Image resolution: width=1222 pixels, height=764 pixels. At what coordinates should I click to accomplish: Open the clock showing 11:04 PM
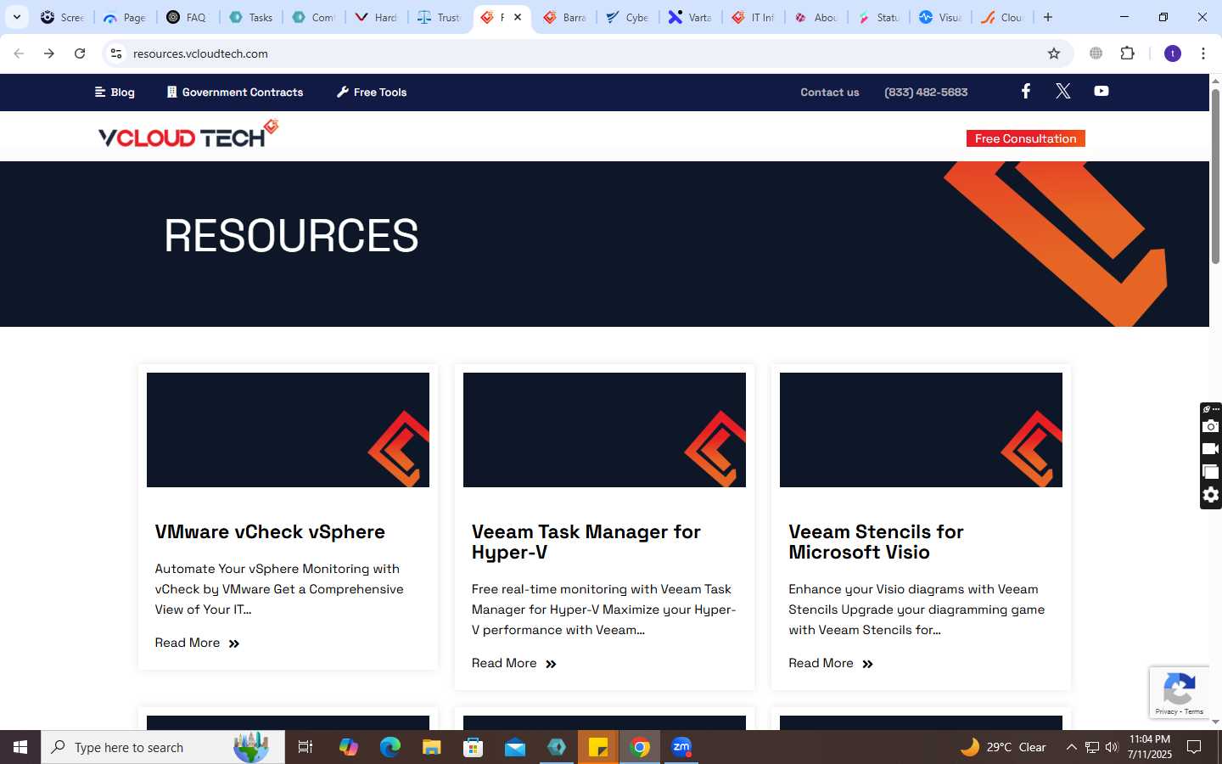pyautogui.click(x=1150, y=747)
